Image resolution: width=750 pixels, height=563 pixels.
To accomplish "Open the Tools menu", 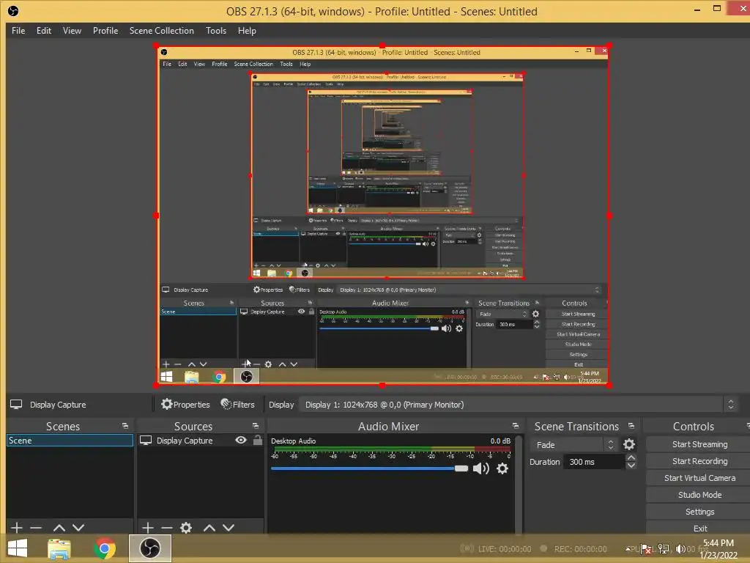I will [x=216, y=31].
